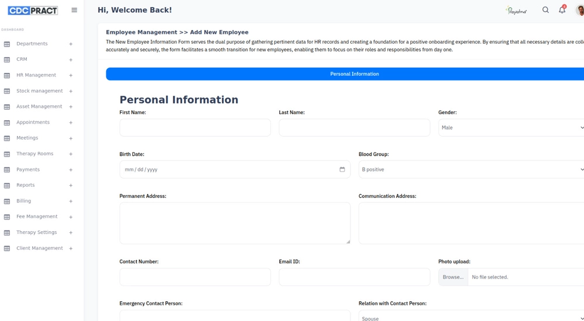Open the Birth Date calendar picker icon
Screen dimensions: 584x321
342,170
